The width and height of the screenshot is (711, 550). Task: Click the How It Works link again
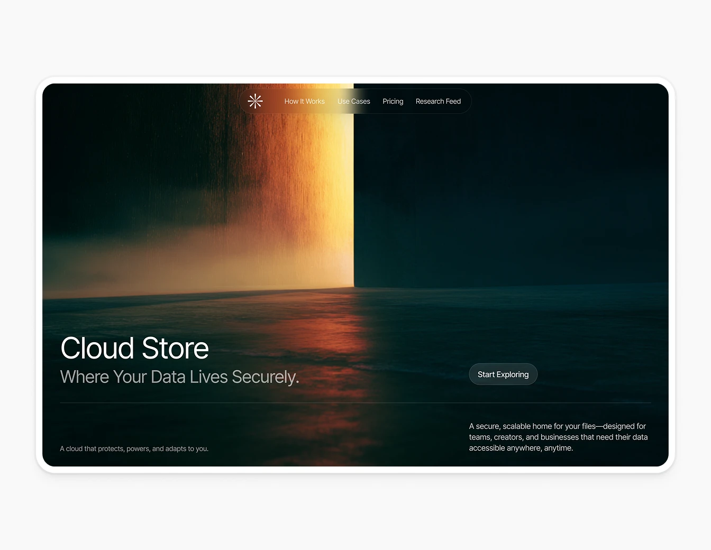click(x=305, y=101)
